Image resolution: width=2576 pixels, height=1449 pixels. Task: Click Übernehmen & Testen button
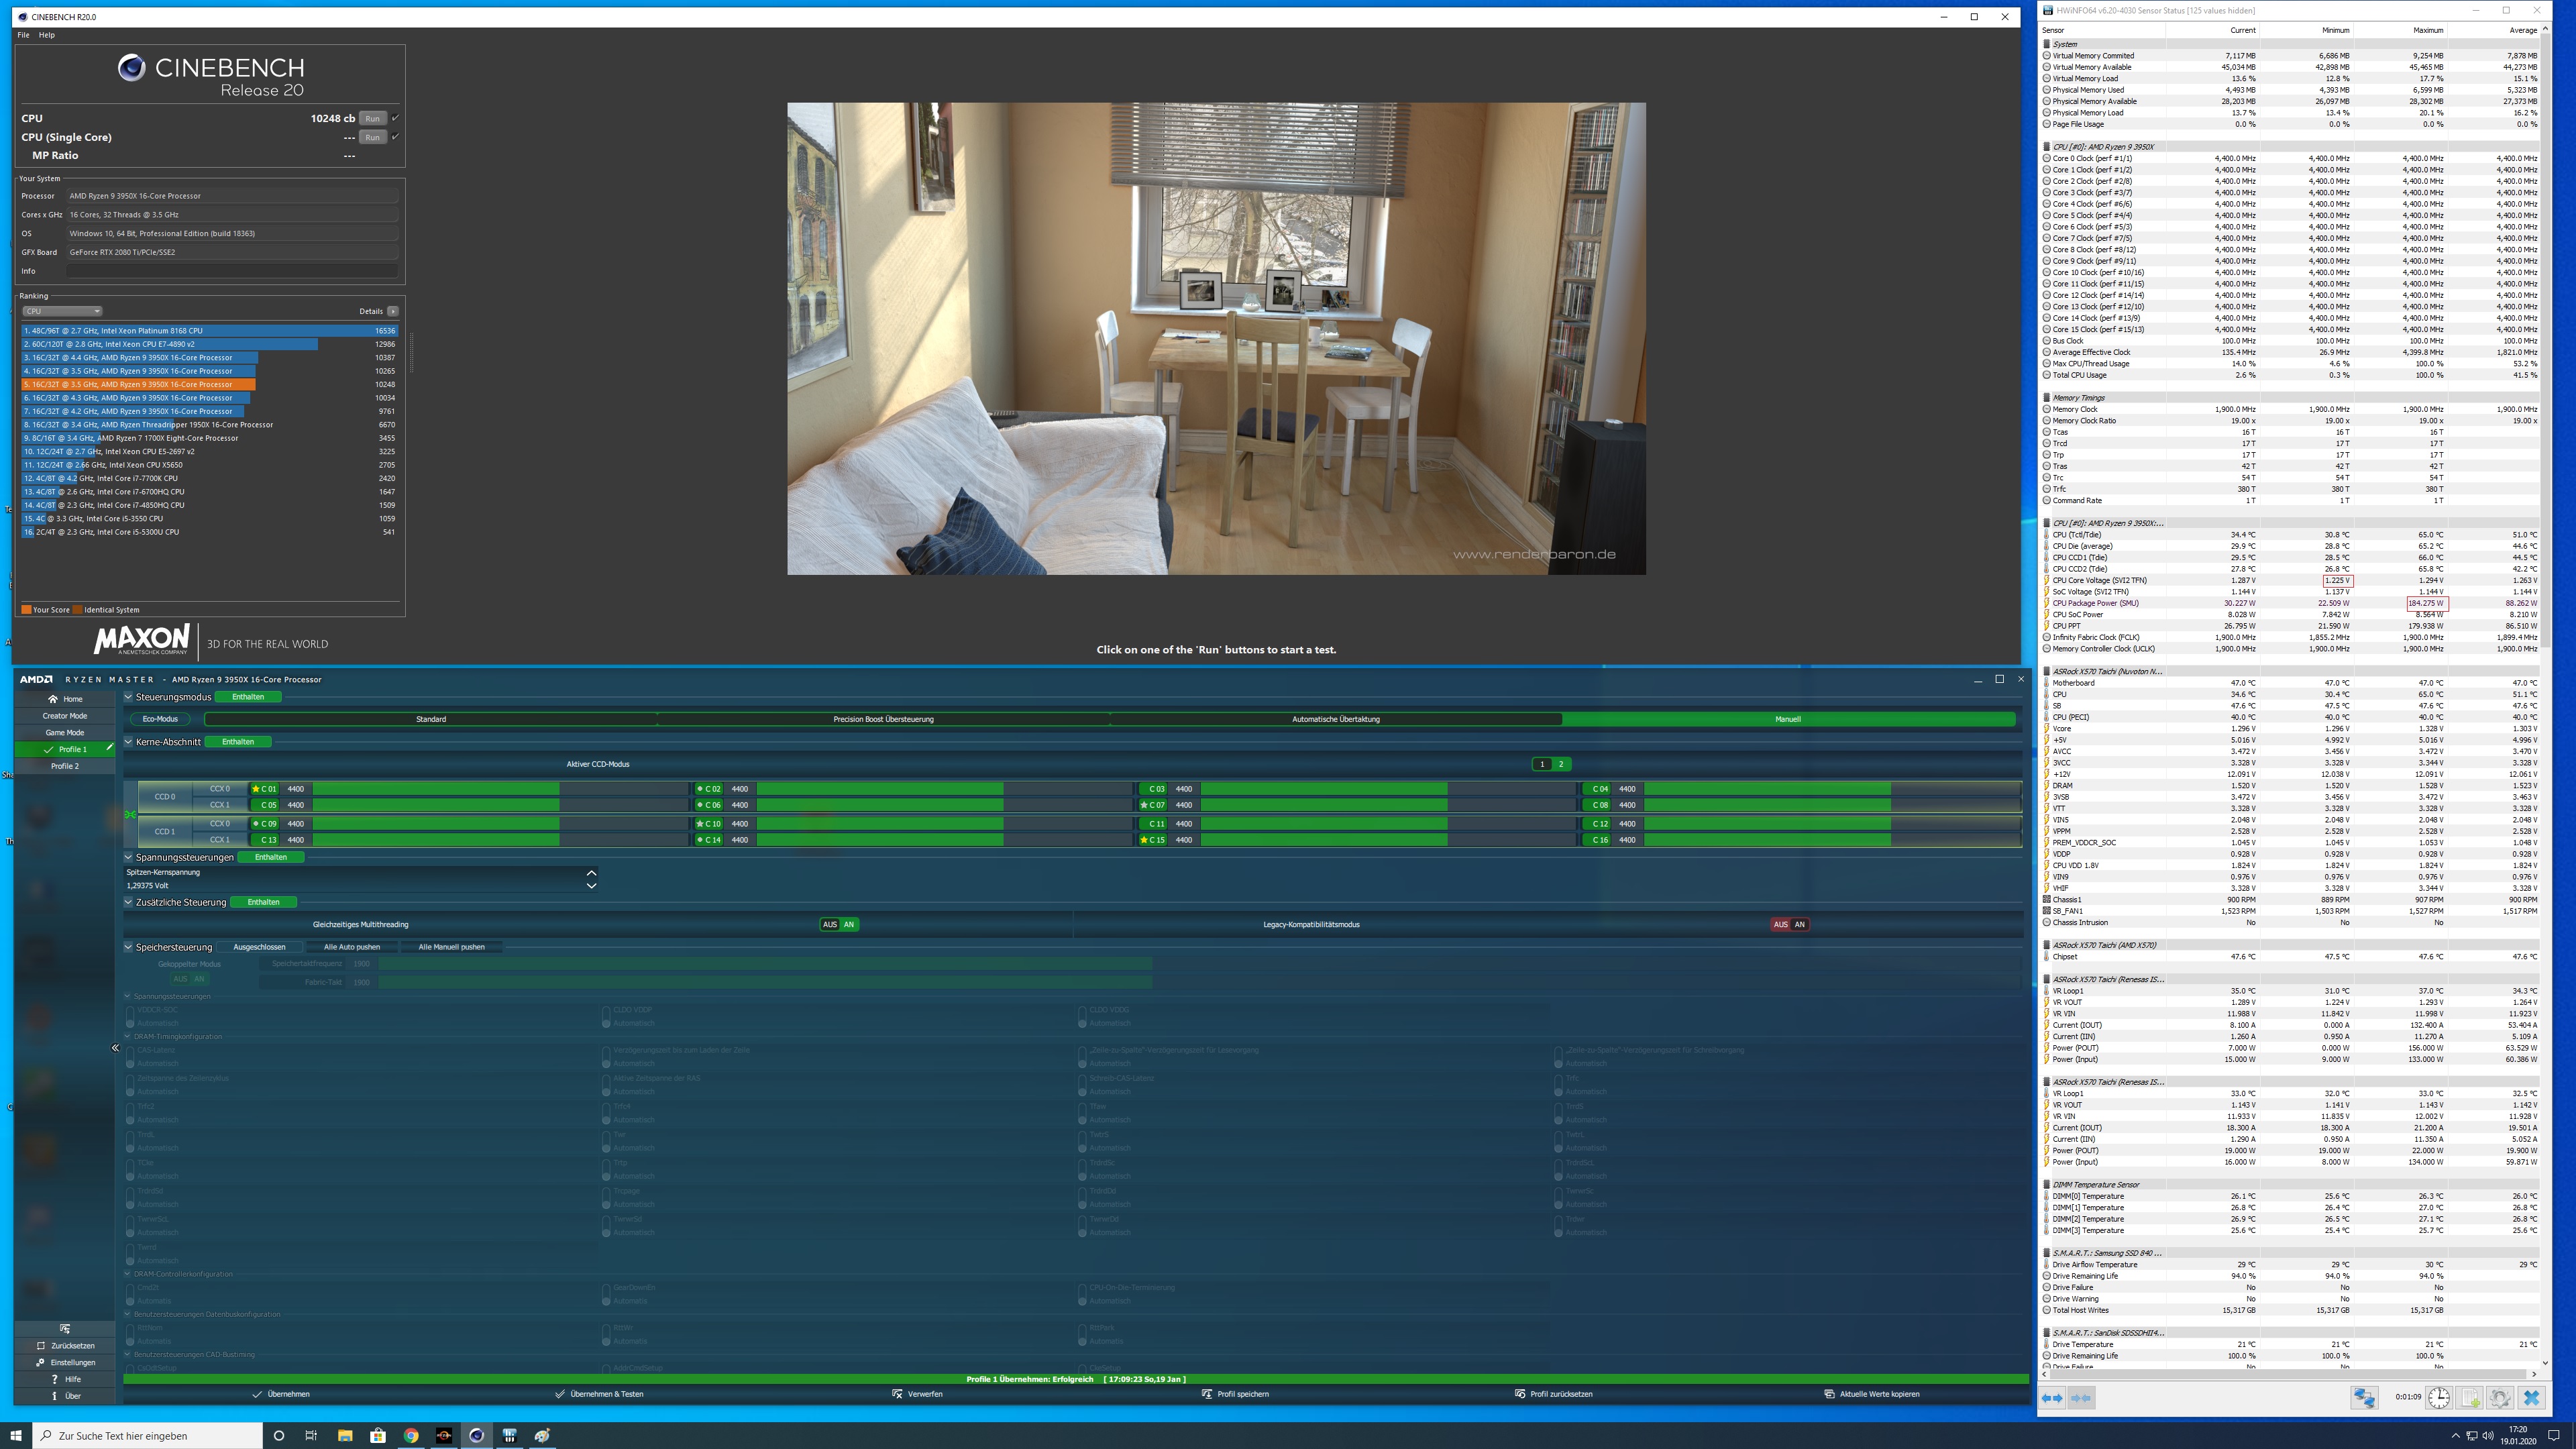coord(599,1394)
